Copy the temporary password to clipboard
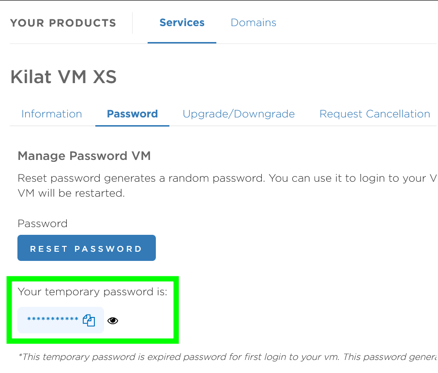Viewport: 438px width, 373px height. 90,320
